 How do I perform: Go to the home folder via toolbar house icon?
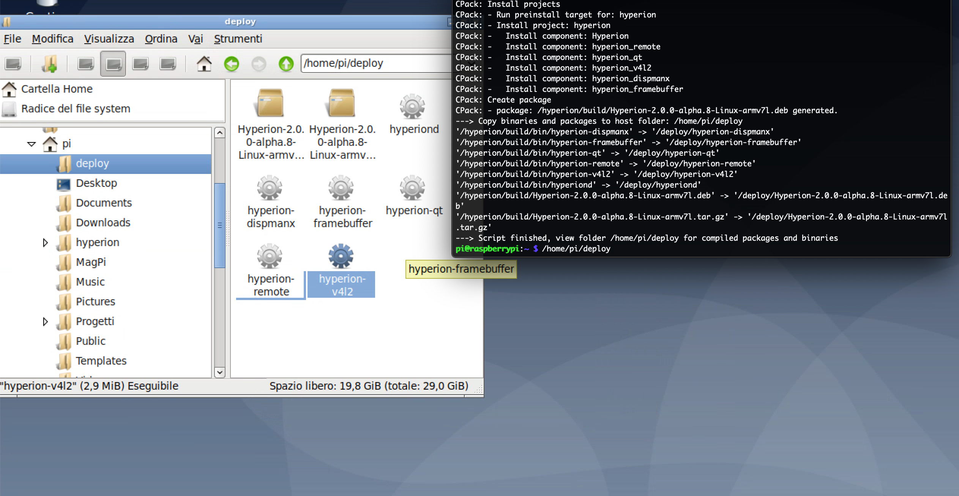click(204, 63)
